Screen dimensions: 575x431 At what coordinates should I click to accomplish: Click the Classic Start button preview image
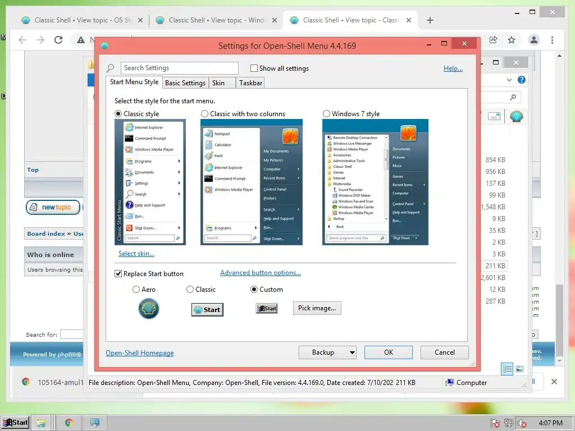207,310
